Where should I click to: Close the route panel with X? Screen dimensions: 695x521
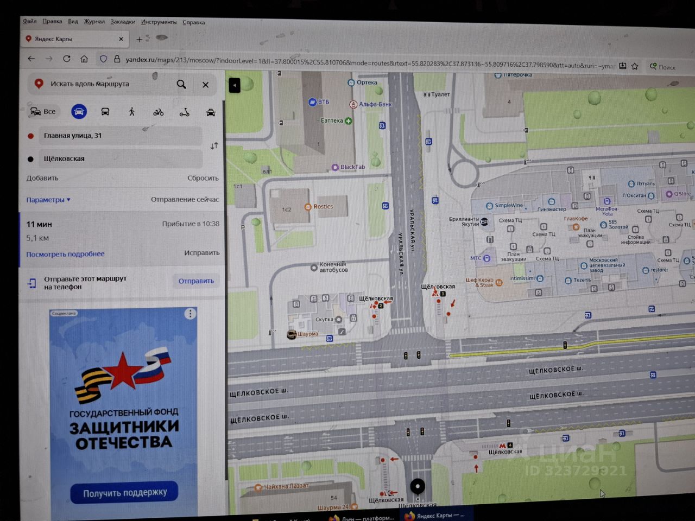205,85
